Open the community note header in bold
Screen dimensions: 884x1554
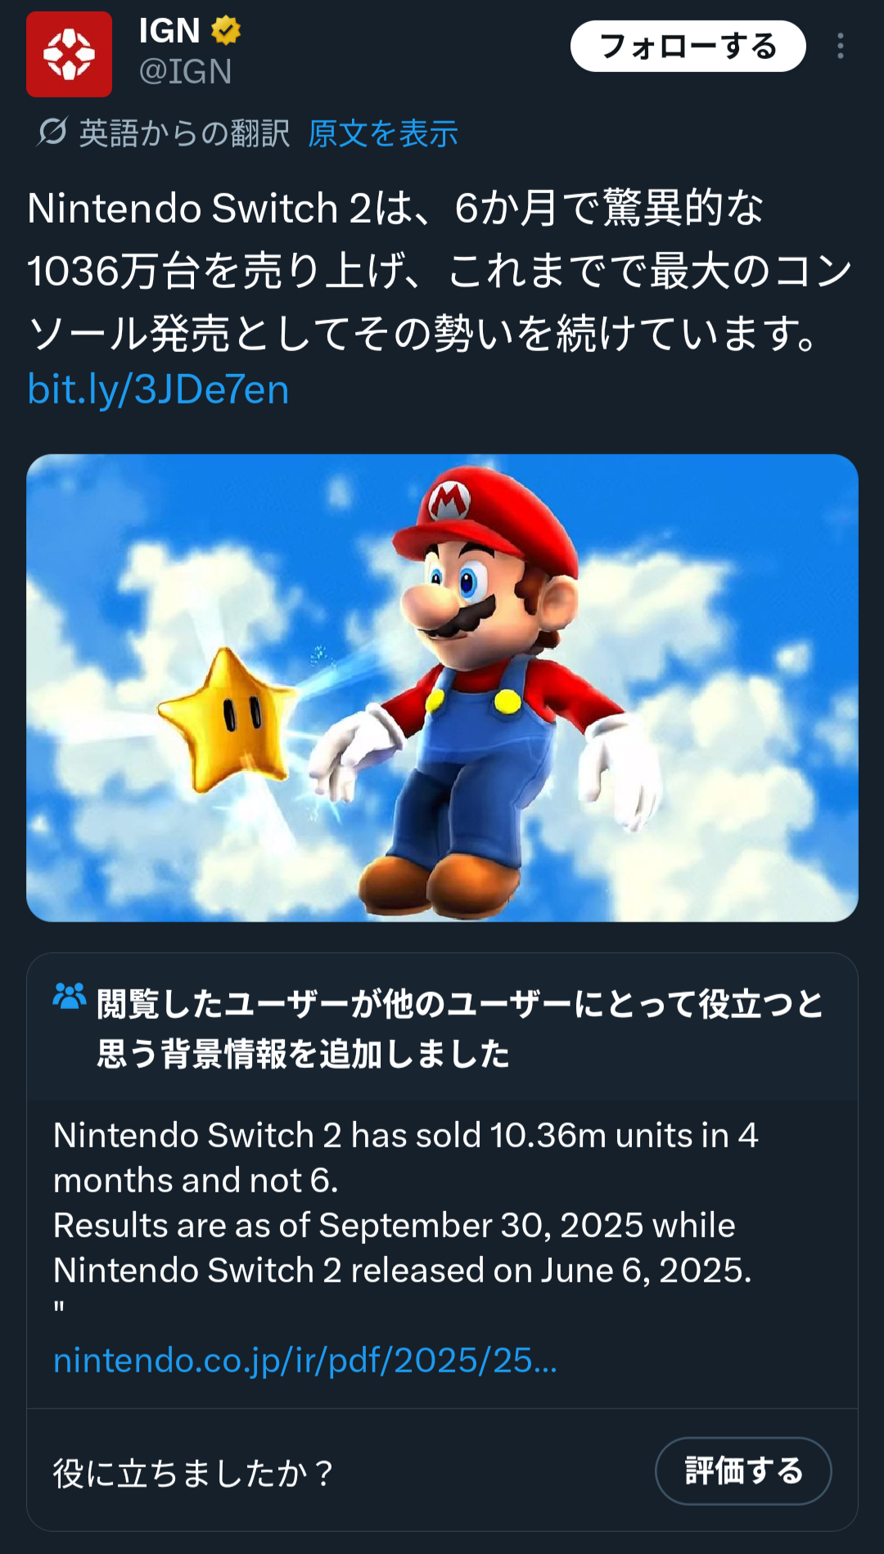tap(458, 1028)
